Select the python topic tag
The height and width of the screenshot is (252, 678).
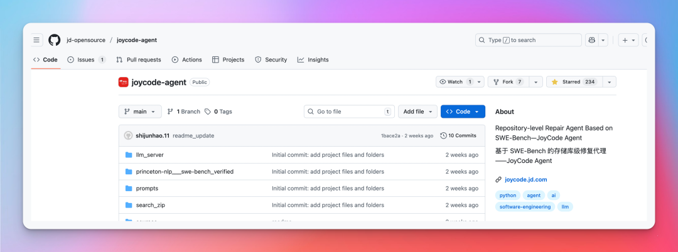tap(508, 195)
